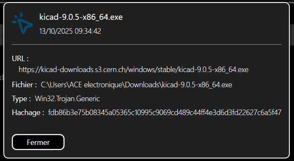Select the kicad-9.0.5-x86_64.exe title heading

coord(81,17)
